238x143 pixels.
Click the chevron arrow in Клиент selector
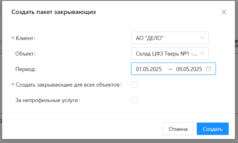(203, 38)
